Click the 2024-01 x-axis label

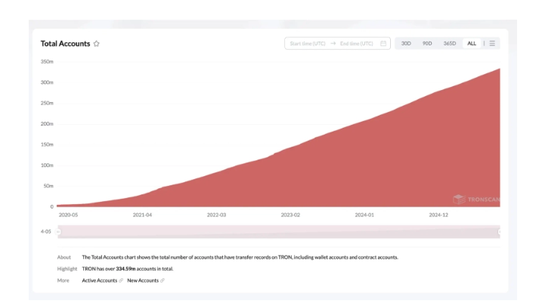pos(364,215)
